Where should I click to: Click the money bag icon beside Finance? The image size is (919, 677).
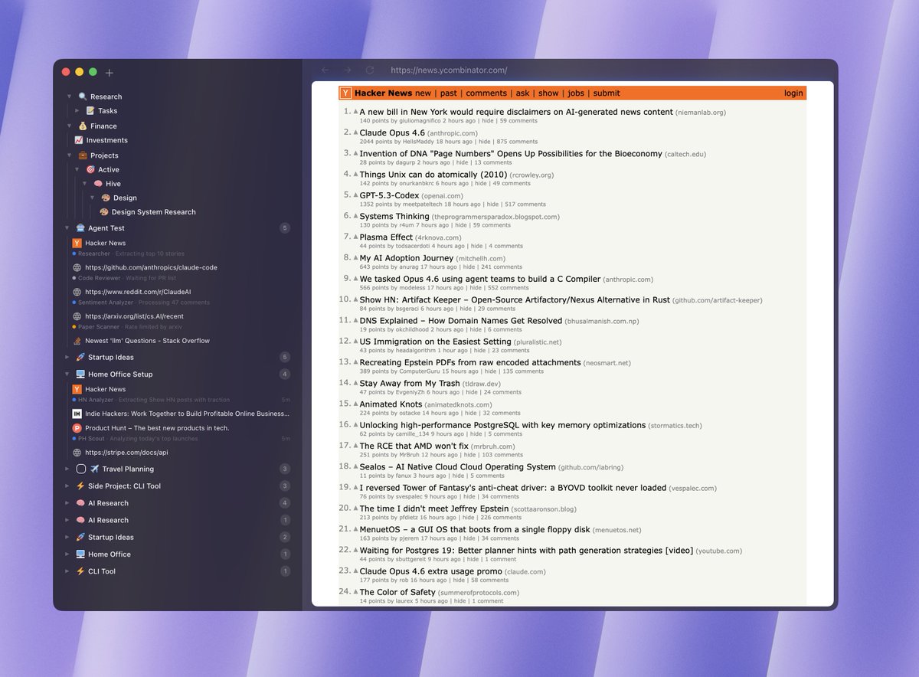pyautogui.click(x=83, y=126)
